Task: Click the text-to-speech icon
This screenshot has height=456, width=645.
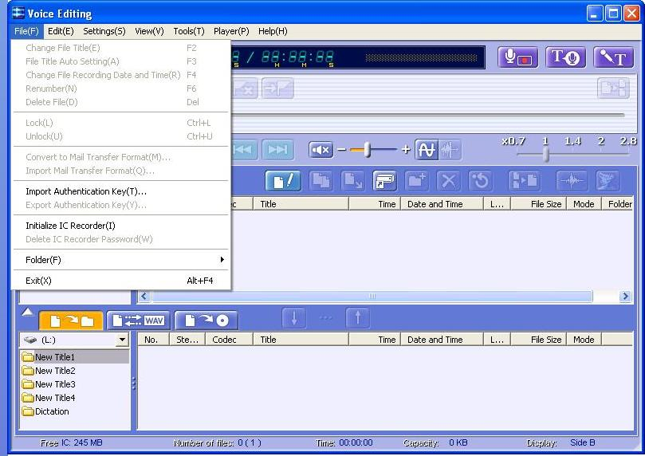Action: click(x=565, y=57)
